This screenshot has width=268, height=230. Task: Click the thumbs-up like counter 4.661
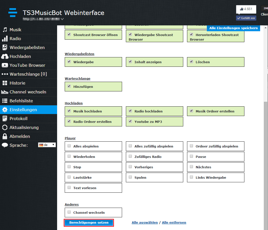tap(246, 9)
